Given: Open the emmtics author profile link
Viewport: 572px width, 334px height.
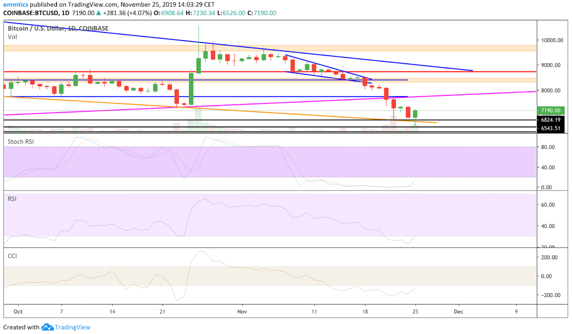Looking at the screenshot, I should click(16, 5).
